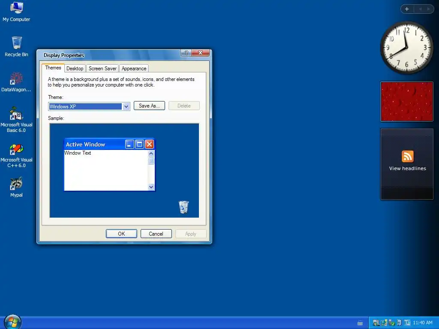The height and width of the screenshot is (329, 439).
Task: Click the sample window scroll up arrow
Action: click(x=151, y=153)
